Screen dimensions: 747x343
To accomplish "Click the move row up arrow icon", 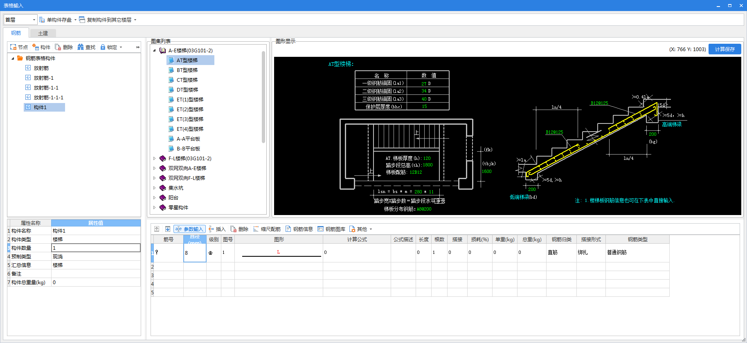I will [157, 229].
